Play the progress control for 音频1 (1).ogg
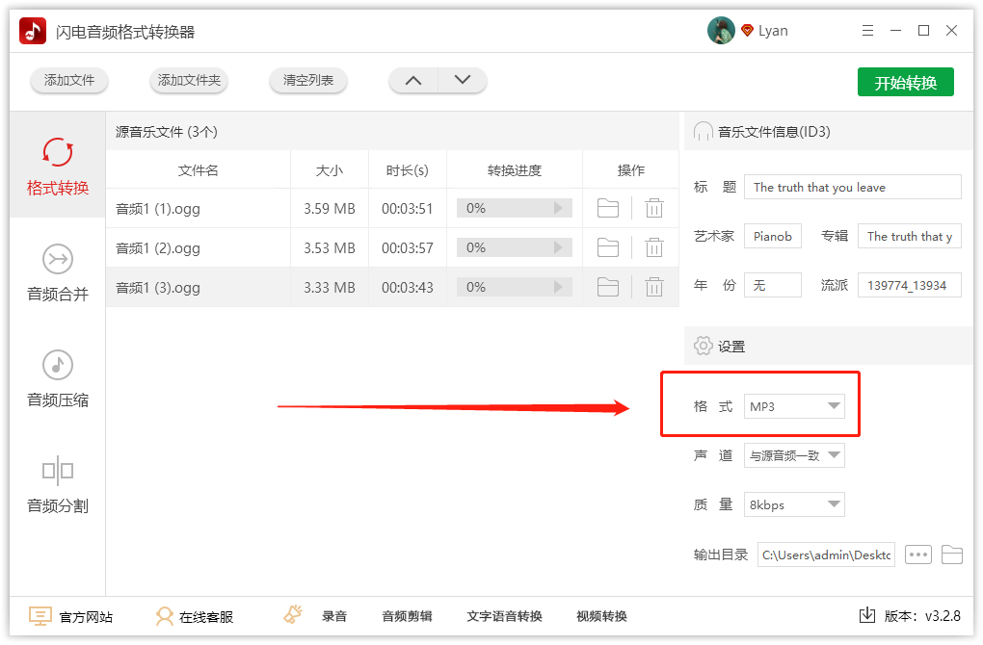 click(558, 208)
